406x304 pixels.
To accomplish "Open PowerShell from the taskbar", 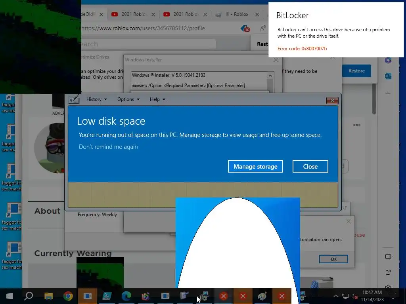I will click(107, 296).
